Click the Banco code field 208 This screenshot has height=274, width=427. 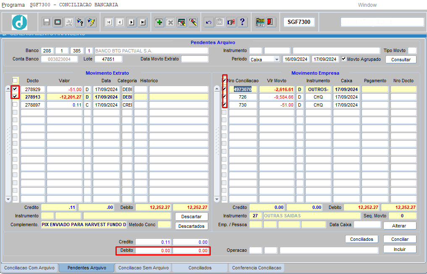point(47,51)
